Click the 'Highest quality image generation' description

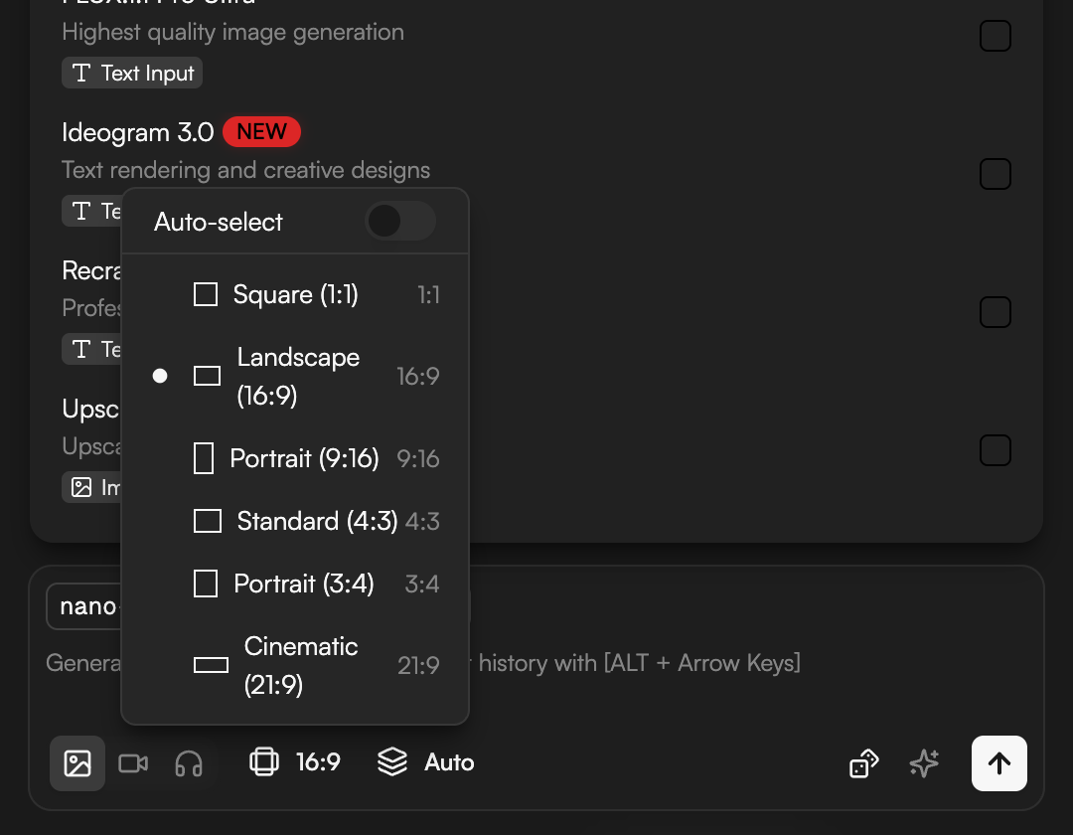click(x=232, y=32)
